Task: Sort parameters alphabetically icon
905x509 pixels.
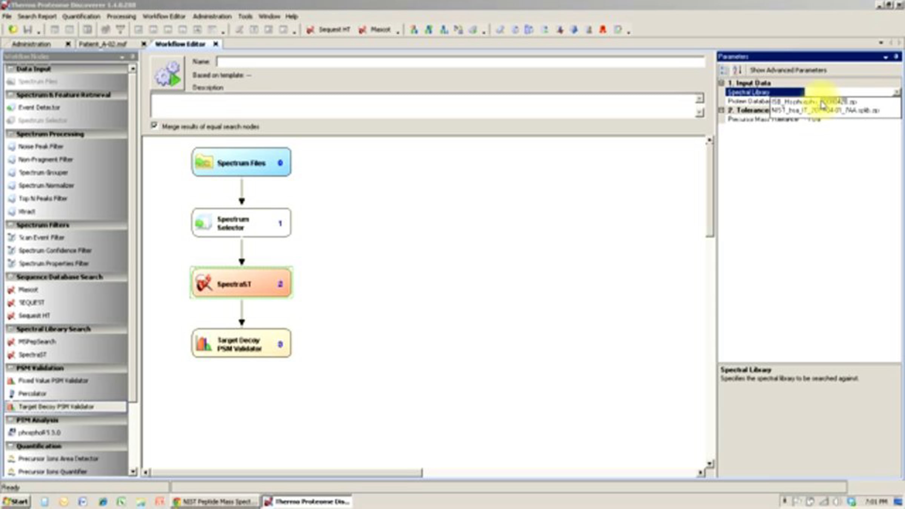Action: pyautogui.click(x=737, y=70)
